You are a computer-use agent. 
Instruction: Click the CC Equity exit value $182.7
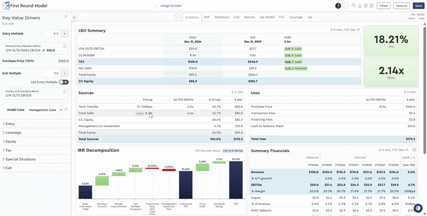point(252,81)
